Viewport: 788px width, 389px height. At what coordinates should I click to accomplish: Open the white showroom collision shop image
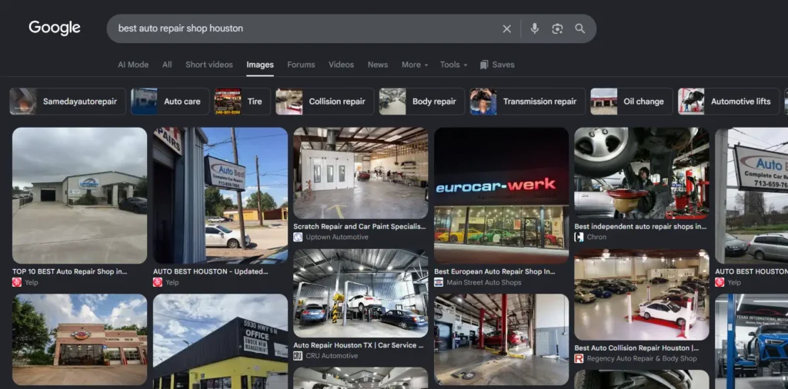coord(642,294)
